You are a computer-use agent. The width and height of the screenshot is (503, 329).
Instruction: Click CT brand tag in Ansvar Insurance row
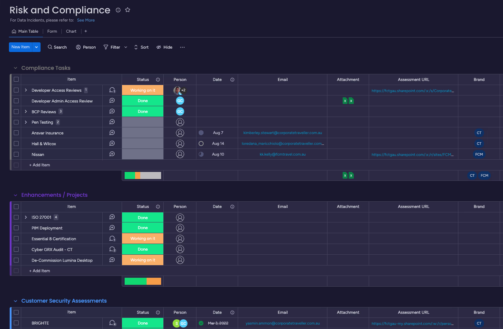[x=479, y=133]
